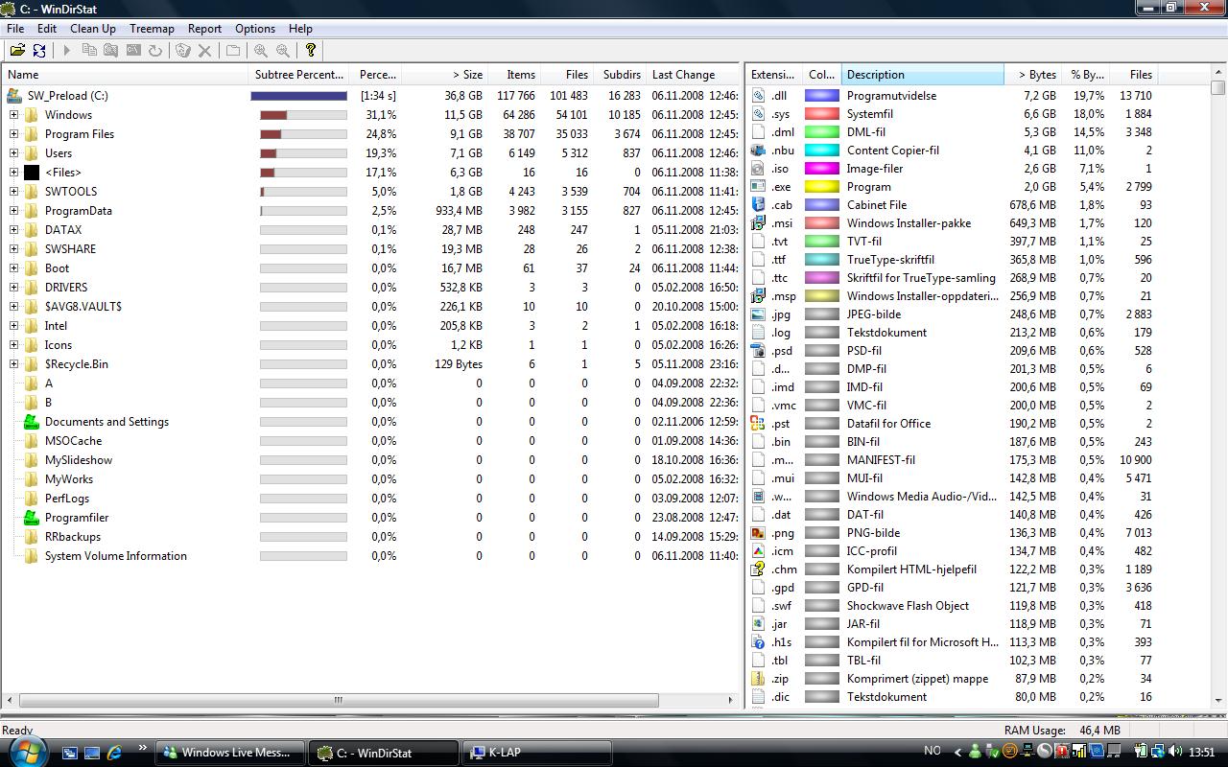The image size is (1228, 767).
Task: Click the .dll file type icon
Action: point(758,96)
